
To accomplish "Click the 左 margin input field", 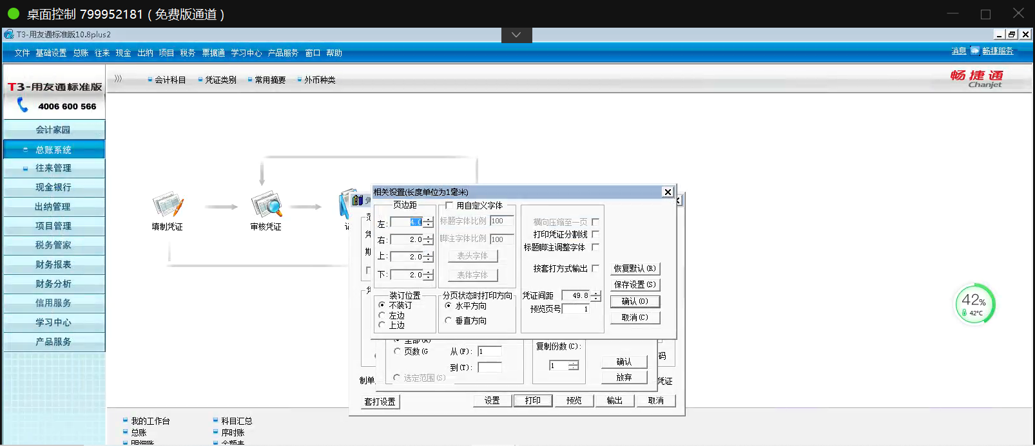I will coord(407,223).
